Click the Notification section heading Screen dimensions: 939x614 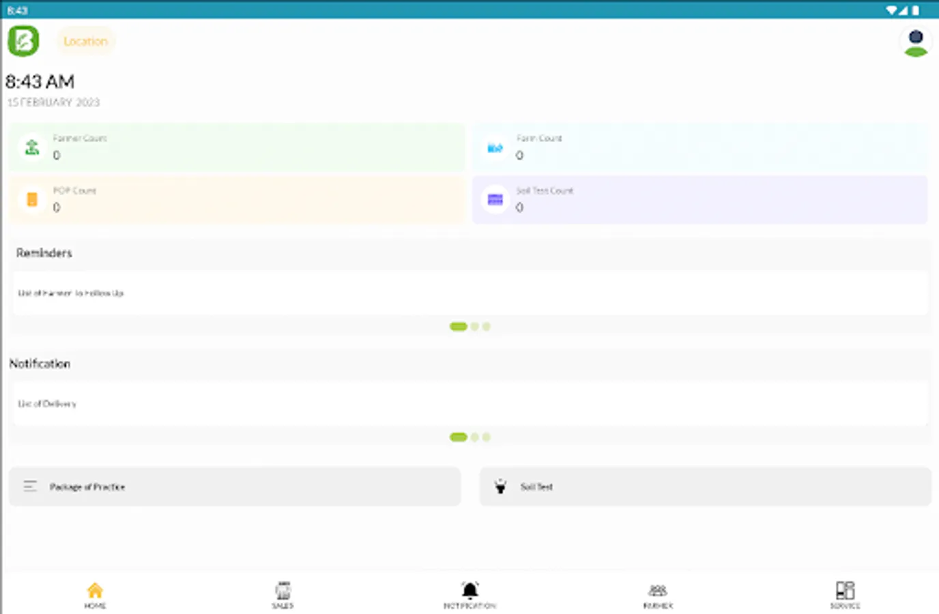[40, 364]
